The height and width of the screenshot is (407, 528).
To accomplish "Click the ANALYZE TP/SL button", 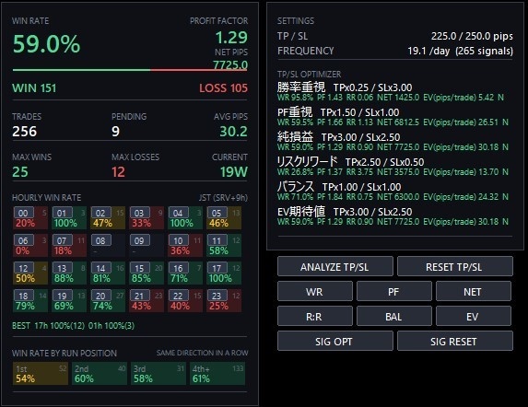I will point(335,267).
